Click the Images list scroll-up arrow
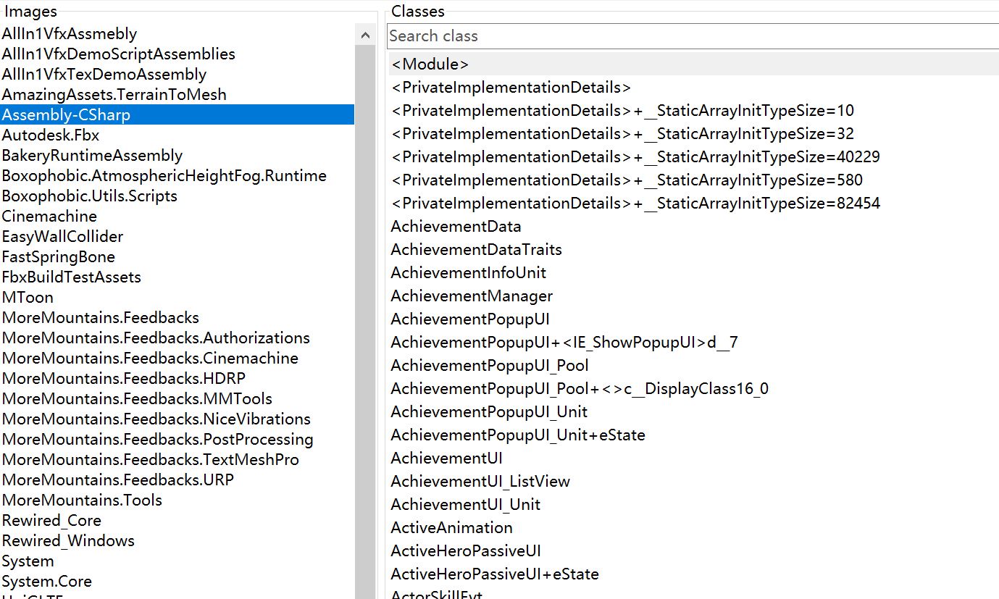 coord(365,35)
